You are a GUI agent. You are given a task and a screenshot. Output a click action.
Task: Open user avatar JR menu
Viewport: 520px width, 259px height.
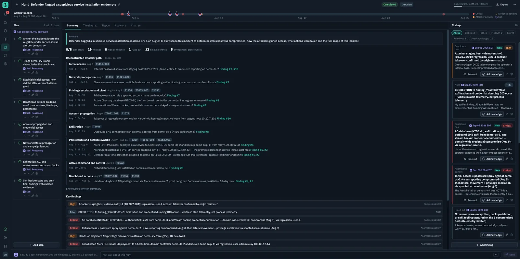coord(6,255)
